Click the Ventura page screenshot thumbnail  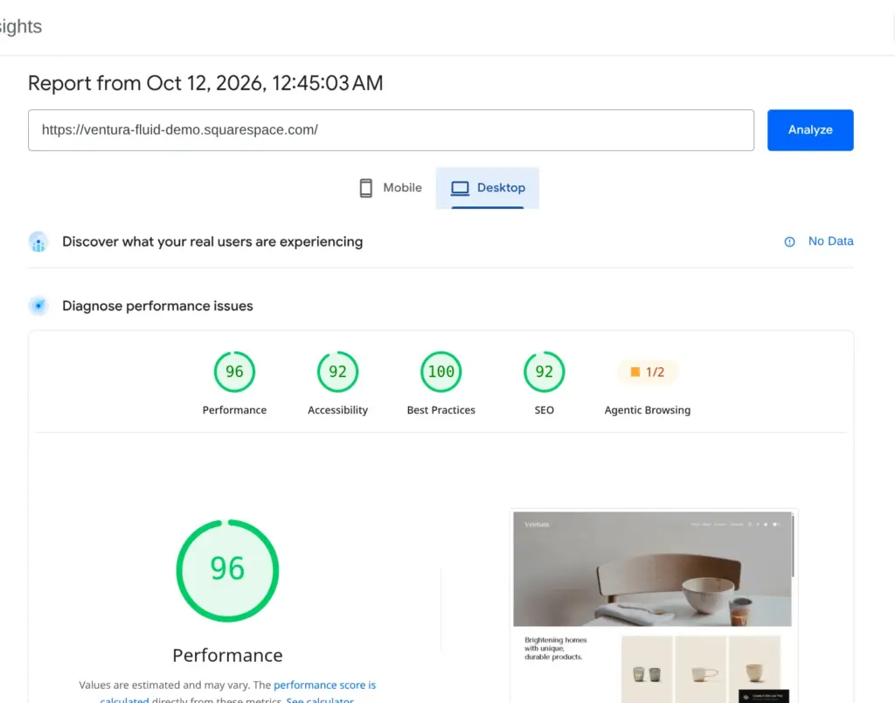click(653, 606)
